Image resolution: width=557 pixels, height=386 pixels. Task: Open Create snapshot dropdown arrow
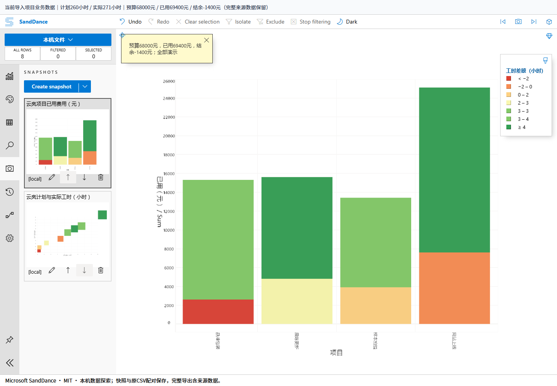tap(85, 86)
